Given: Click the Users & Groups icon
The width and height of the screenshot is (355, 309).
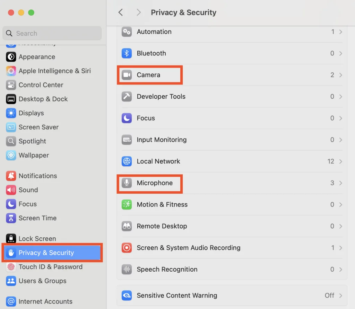Looking at the screenshot, I should (x=11, y=281).
